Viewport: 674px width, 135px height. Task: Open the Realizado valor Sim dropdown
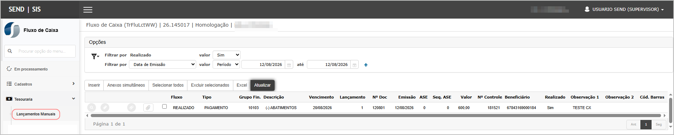(227, 55)
